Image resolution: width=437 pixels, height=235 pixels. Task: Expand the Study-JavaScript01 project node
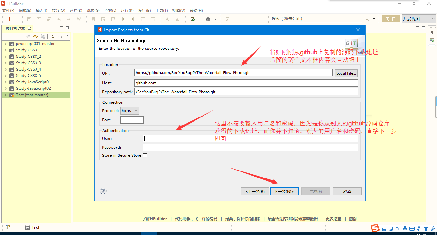pos(6,82)
